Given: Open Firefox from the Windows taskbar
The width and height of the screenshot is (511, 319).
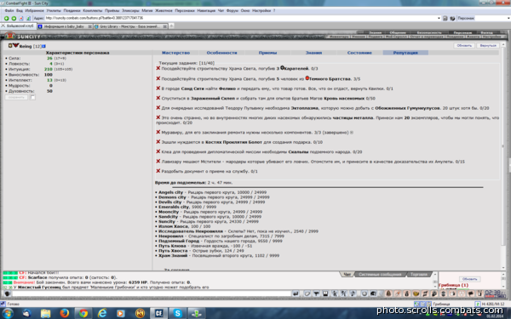Looking at the screenshot, I should coord(64,313).
